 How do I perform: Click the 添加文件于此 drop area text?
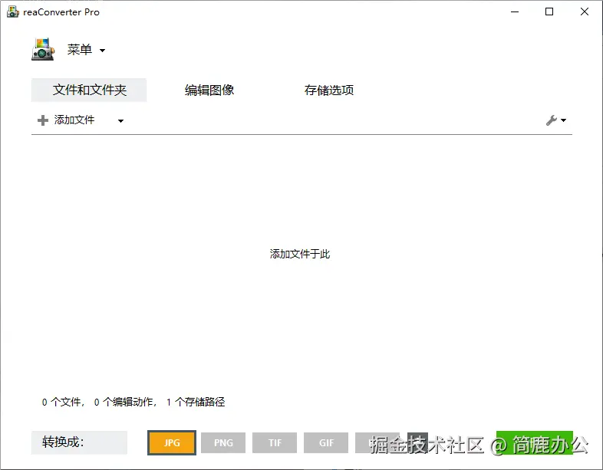299,254
